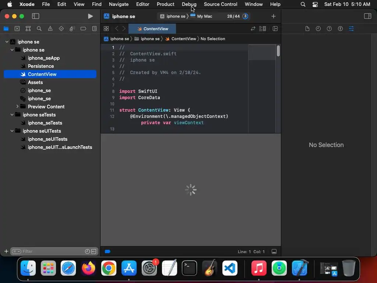Viewport: 377px width, 283px height.
Task: Expand the Preview Content folder
Action: (x=17, y=106)
